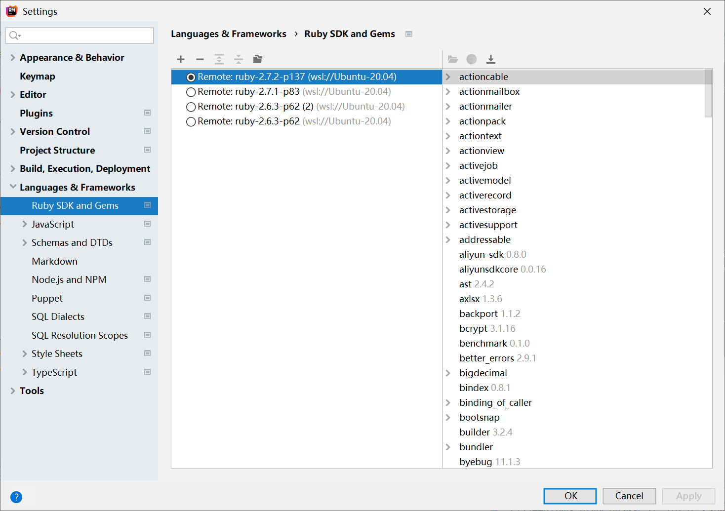Collapse Languages & Frameworks group
Image resolution: width=725 pixels, height=511 pixels.
pos(13,187)
